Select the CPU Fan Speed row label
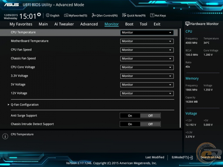This screenshot has width=223, height=167. point(21,50)
